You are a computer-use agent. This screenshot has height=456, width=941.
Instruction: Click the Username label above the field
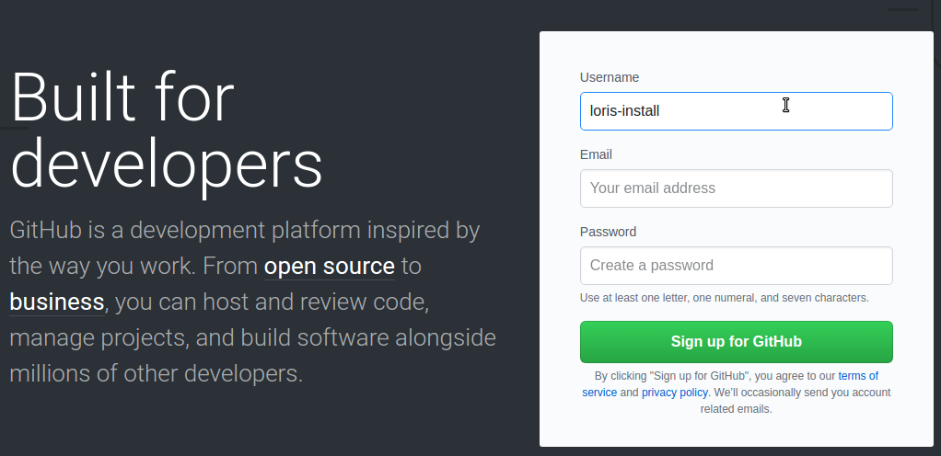[610, 77]
